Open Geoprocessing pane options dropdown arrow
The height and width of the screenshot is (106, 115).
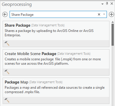[x=102, y=4]
